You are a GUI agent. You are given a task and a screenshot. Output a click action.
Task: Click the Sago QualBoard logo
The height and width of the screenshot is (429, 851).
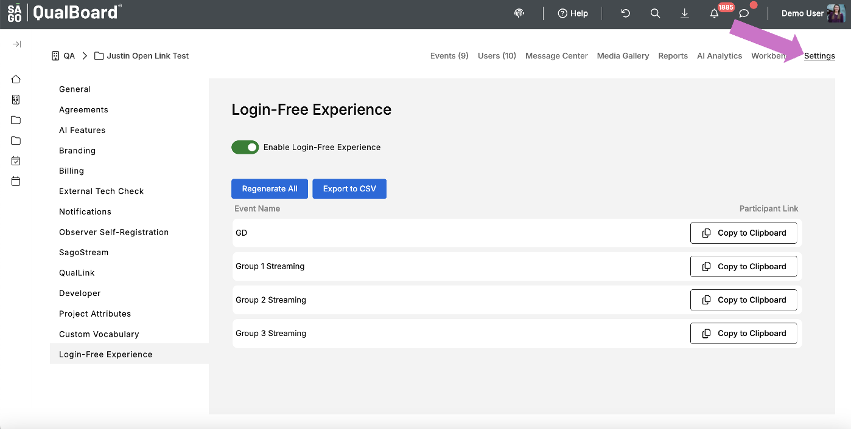pos(64,12)
